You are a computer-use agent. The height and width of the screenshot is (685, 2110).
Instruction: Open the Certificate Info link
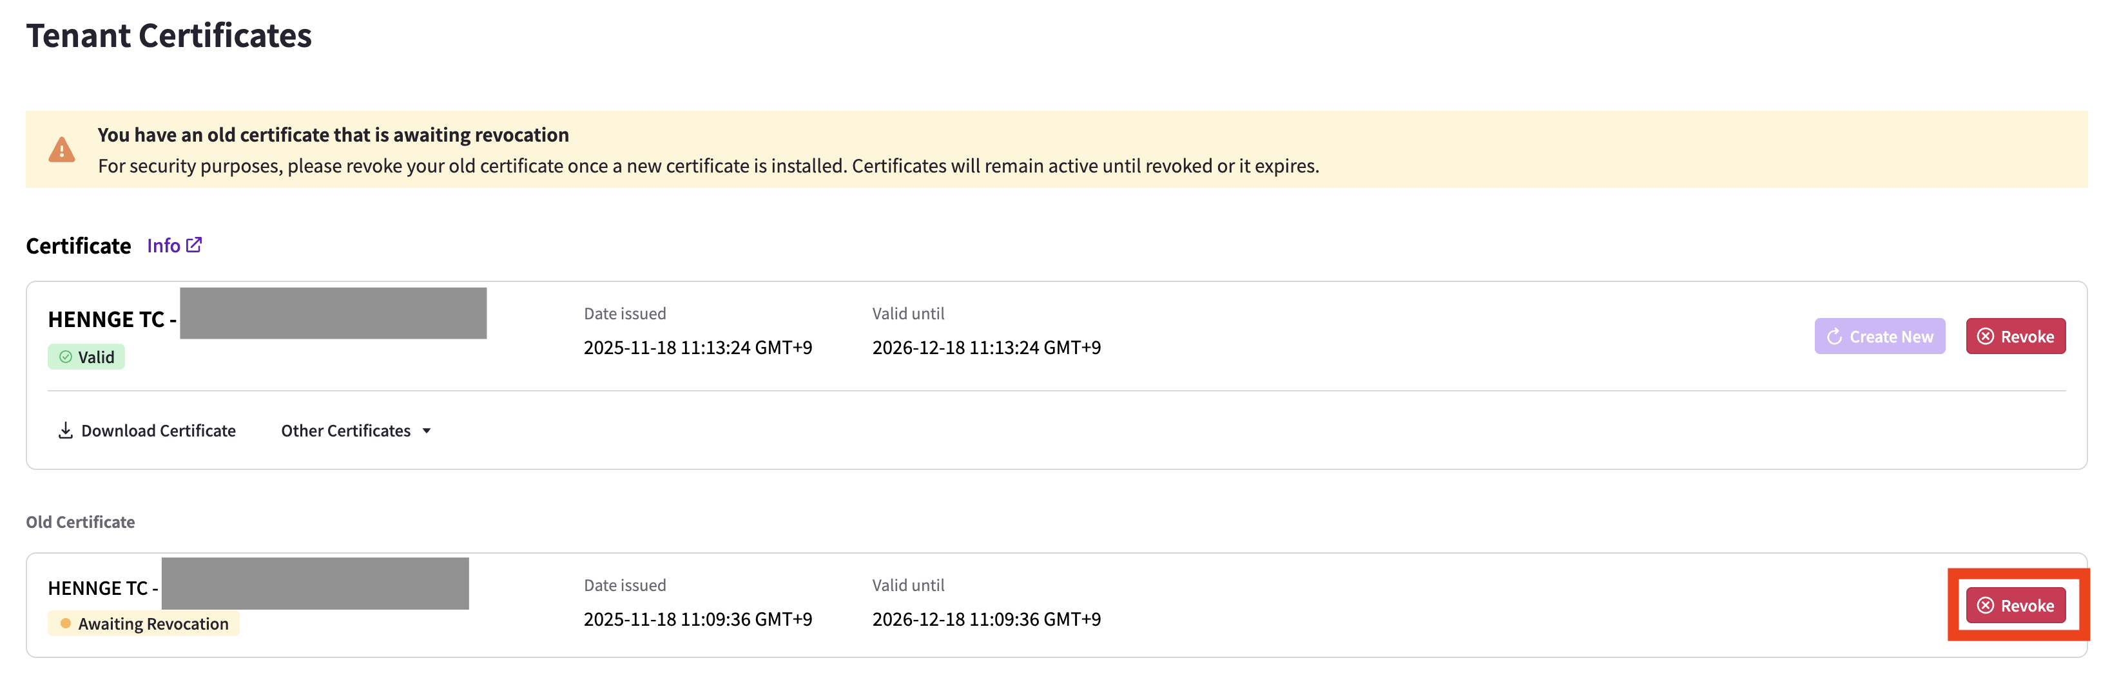[x=173, y=245]
